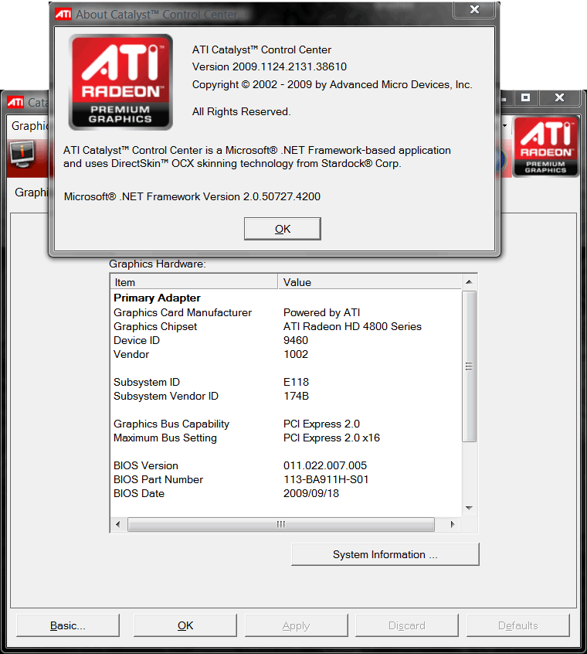Click the main window OK button
587x654 pixels.
(185, 625)
